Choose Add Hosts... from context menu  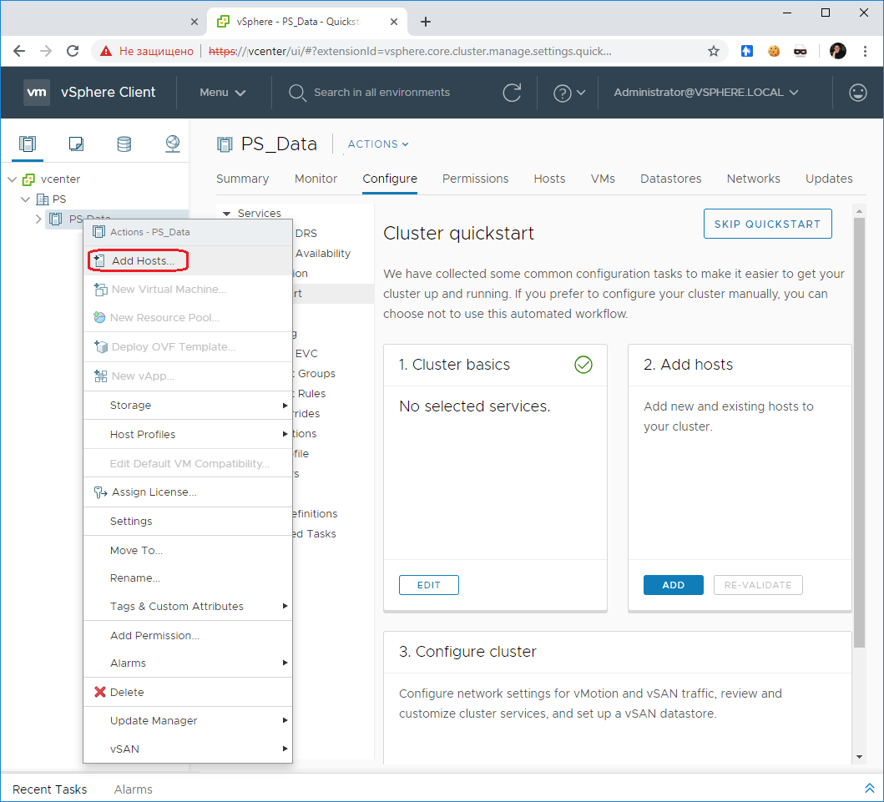(x=188, y=260)
